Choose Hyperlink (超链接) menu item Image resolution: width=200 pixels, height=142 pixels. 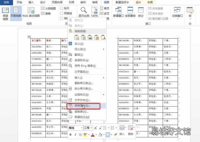point(87,112)
